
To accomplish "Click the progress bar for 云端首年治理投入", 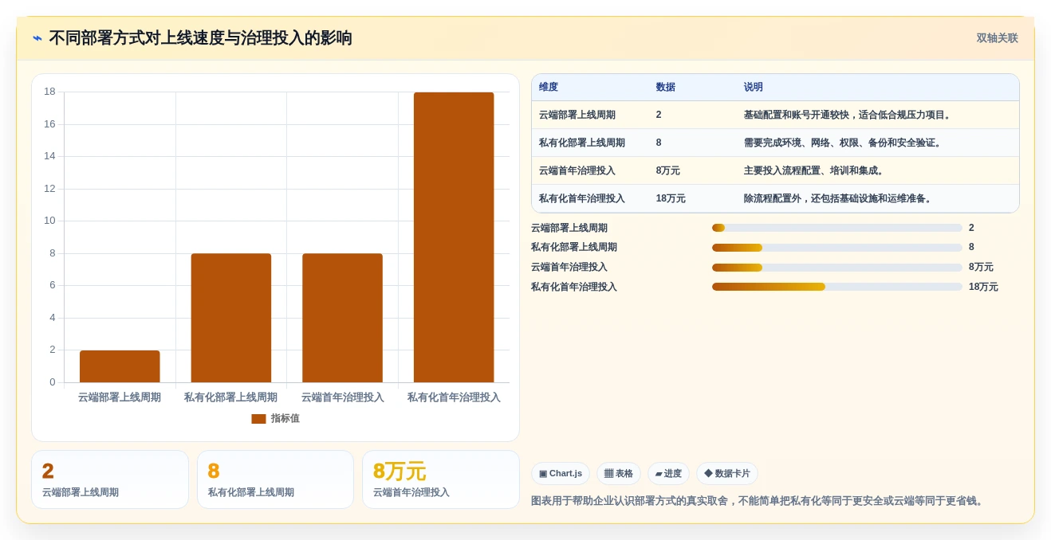I will tap(837, 268).
